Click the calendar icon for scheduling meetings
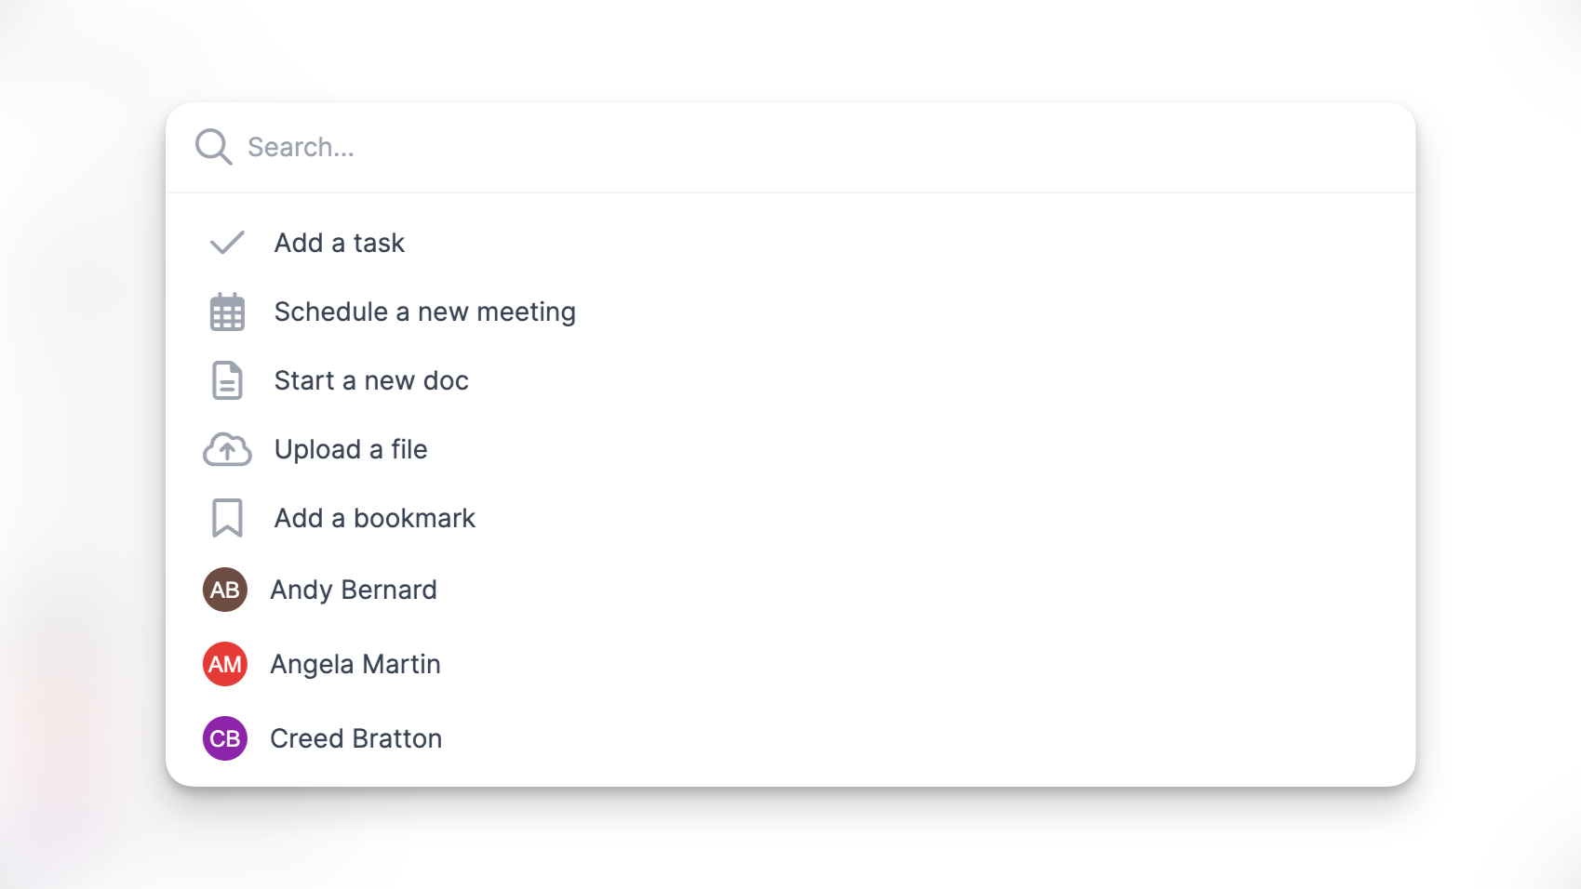Image resolution: width=1581 pixels, height=889 pixels. coord(227,312)
